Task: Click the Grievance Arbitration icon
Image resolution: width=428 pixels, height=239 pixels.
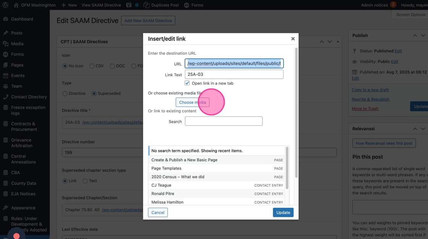Action: (5, 140)
